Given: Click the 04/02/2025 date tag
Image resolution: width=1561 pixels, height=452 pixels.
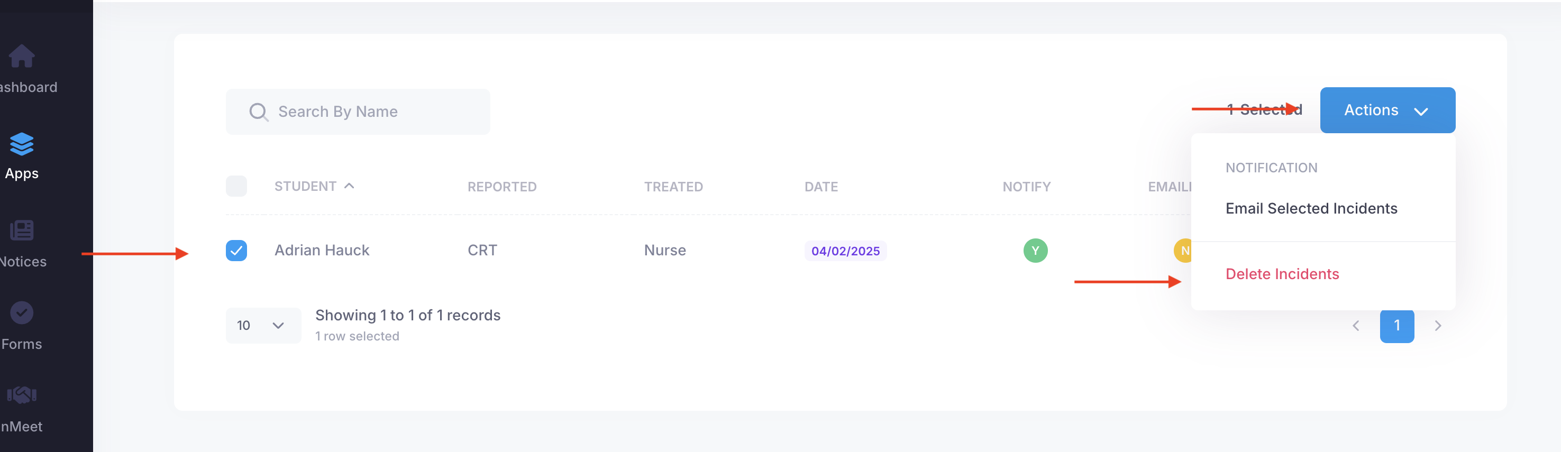Looking at the screenshot, I should pyautogui.click(x=845, y=251).
